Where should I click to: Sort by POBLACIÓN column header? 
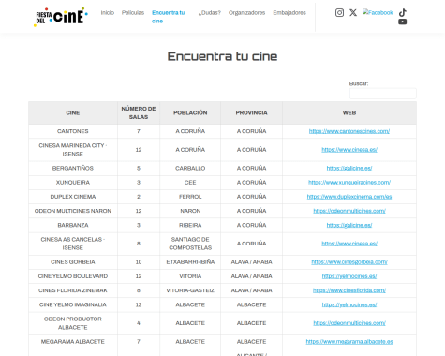tap(190, 112)
